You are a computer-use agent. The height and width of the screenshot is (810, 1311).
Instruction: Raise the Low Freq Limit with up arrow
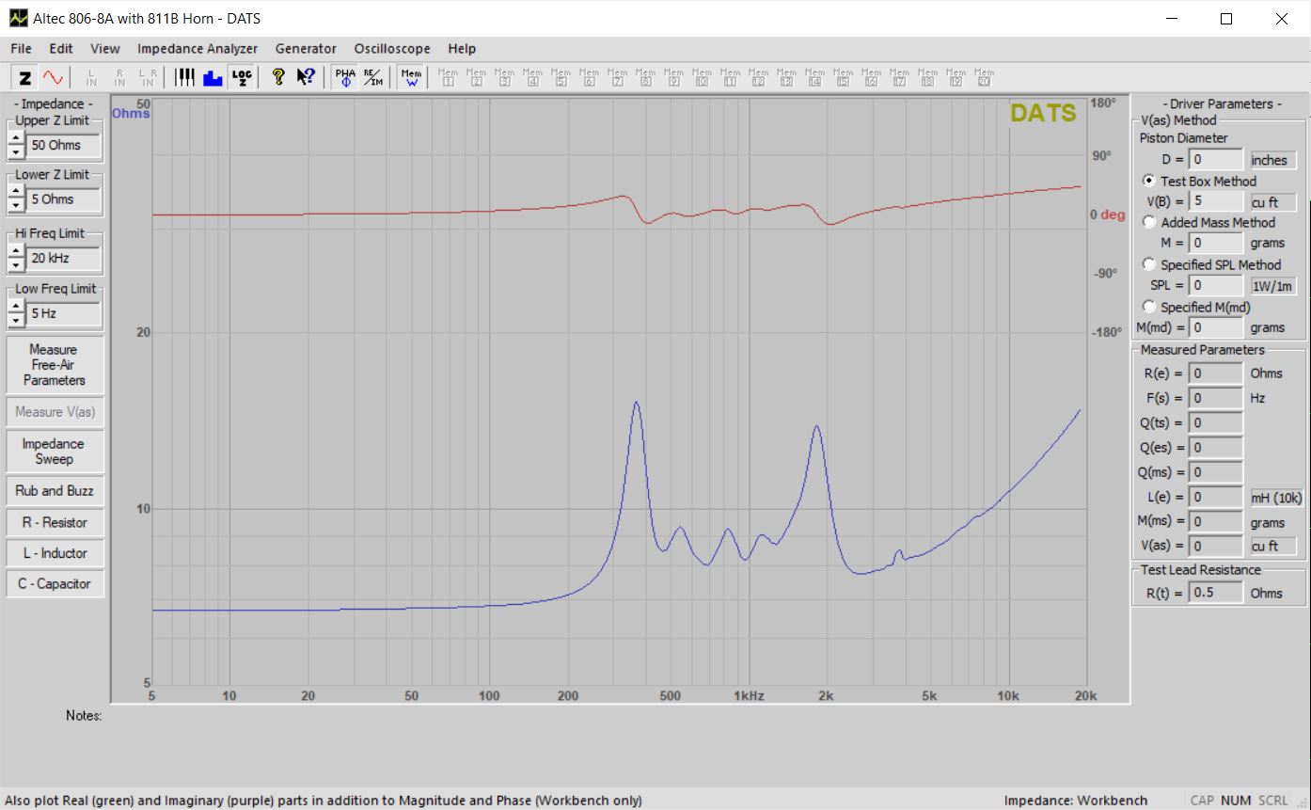pos(16,307)
